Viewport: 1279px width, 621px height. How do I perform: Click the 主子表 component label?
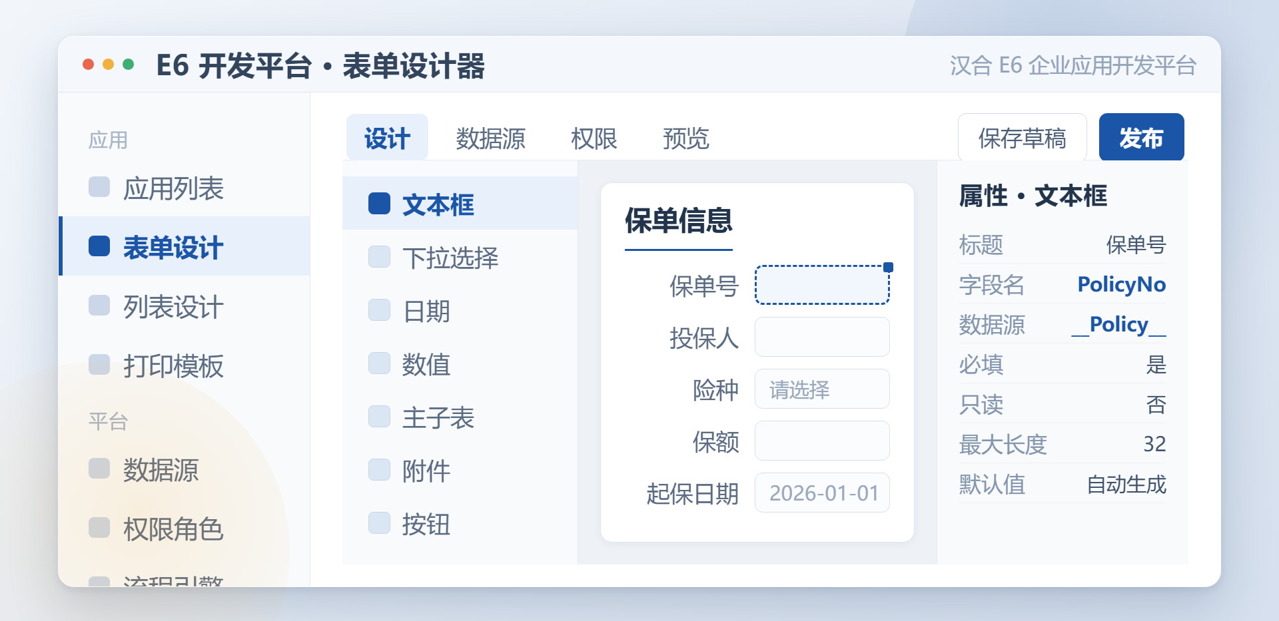[438, 417]
